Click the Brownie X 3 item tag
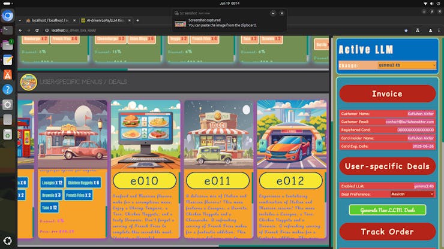Screen dimensions: 444x249 [51, 195]
